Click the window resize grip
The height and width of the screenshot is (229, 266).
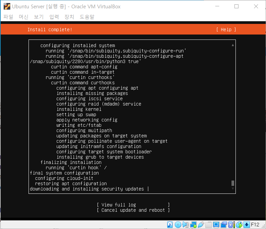(263, 226)
